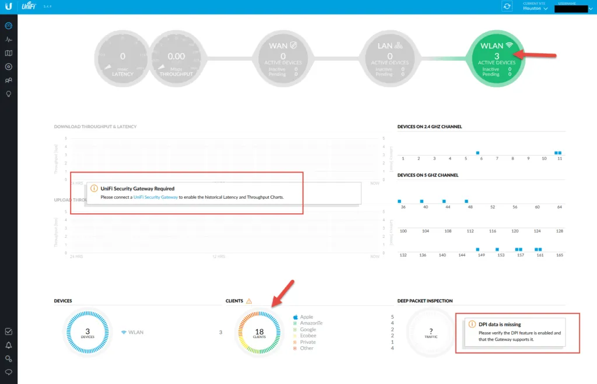Open the Statistics pulse icon in the sidebar
The height and width of the screenshot is (384, 597).
(8, 40)
